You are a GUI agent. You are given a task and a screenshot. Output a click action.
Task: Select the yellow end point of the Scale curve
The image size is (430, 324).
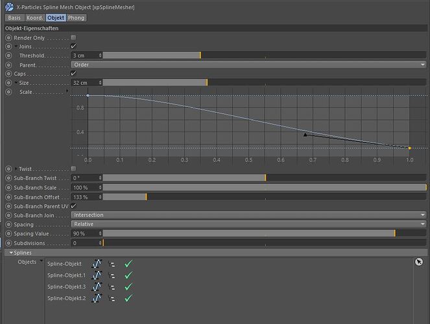click(x=410, y=148)
